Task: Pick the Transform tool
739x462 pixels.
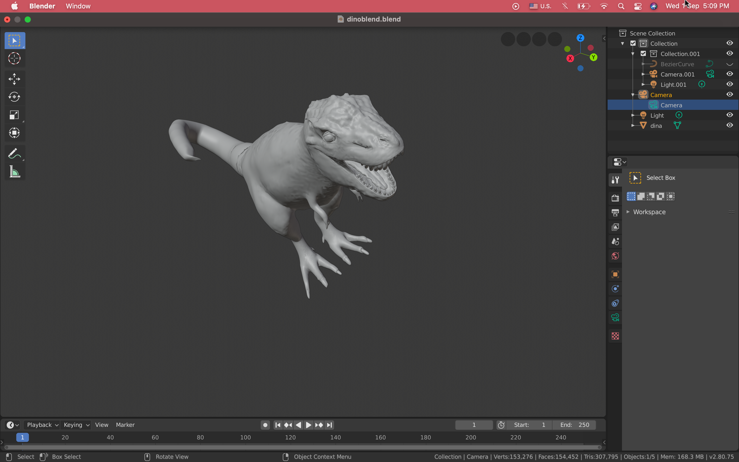Action: tap(14, 133)
